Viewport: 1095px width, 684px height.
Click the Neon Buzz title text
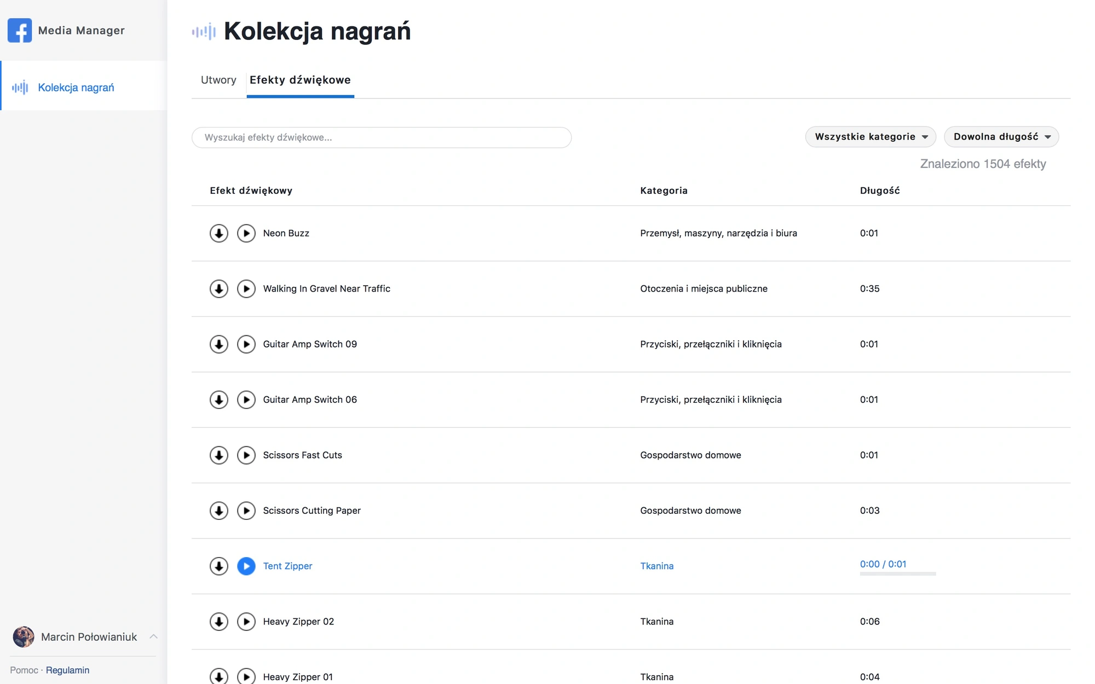click(286, 233)
